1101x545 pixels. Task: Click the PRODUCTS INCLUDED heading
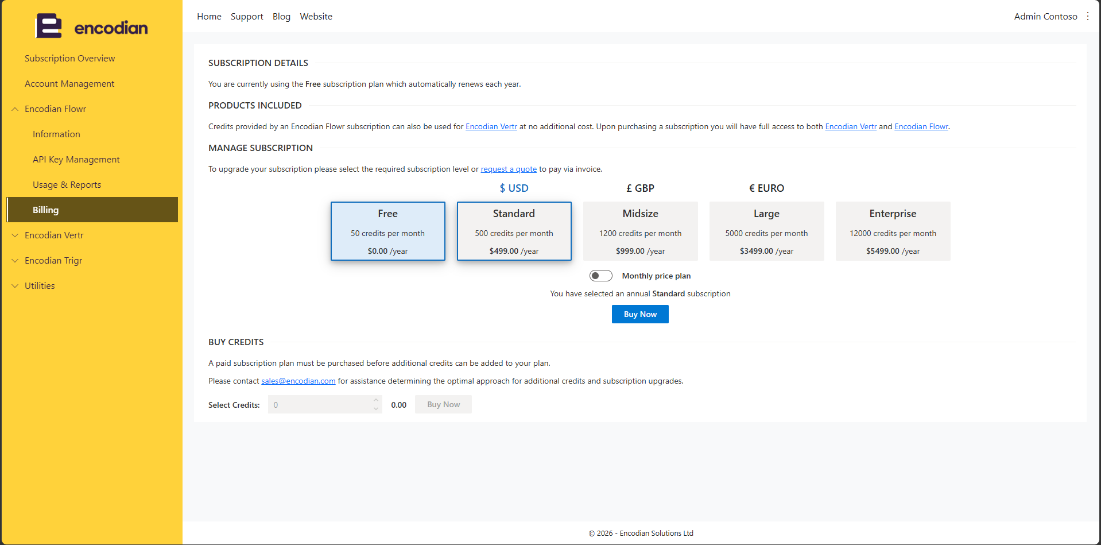255,106
